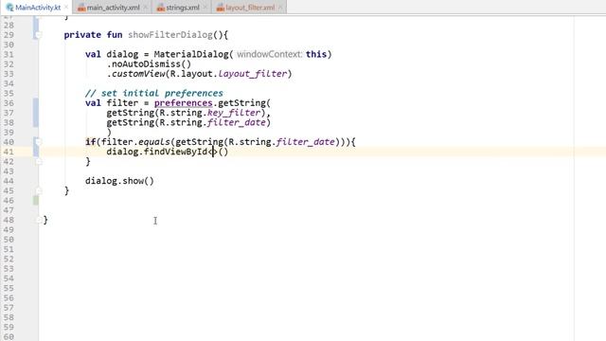This screenshot has width=606, height=341.
Task: Click the customView method call
Action: pyautogui.click(x=138, y=74)
